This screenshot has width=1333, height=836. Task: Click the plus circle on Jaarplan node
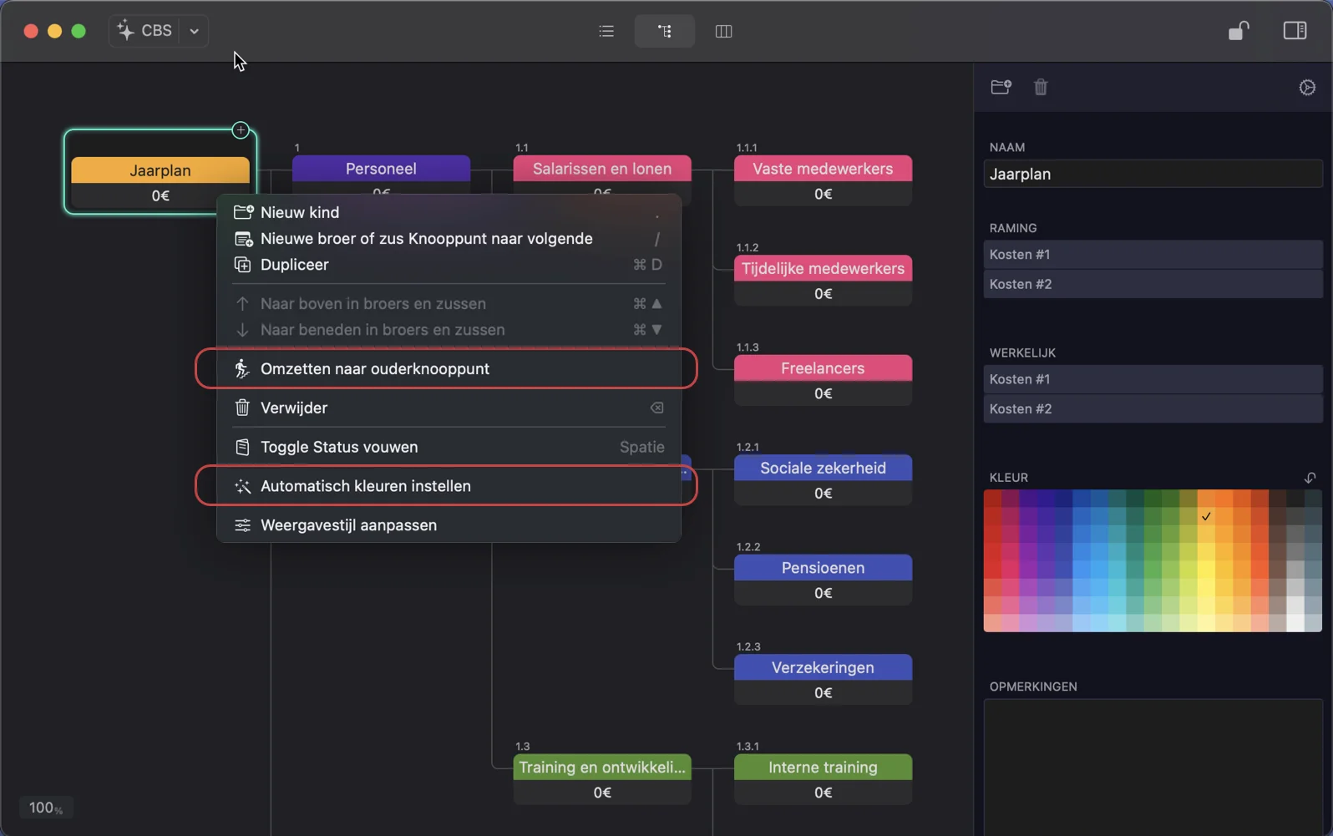241,130
